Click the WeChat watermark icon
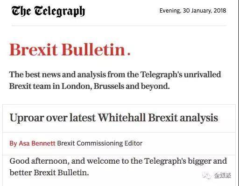This screenshot has width=239, height=186. pos(207,175)
